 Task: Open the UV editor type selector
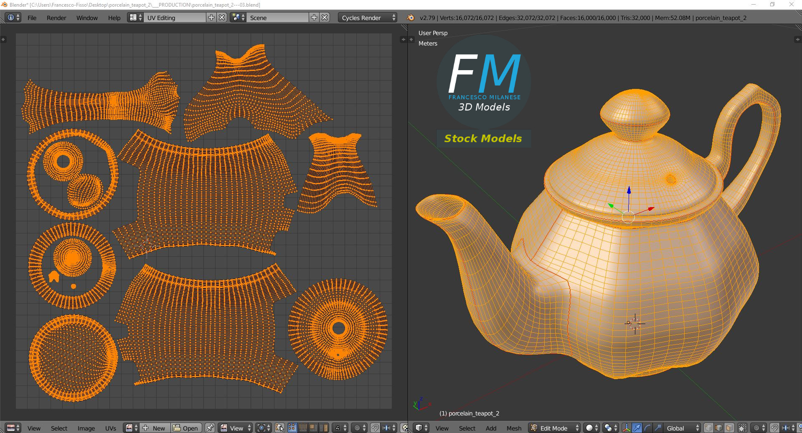point(13,428)
